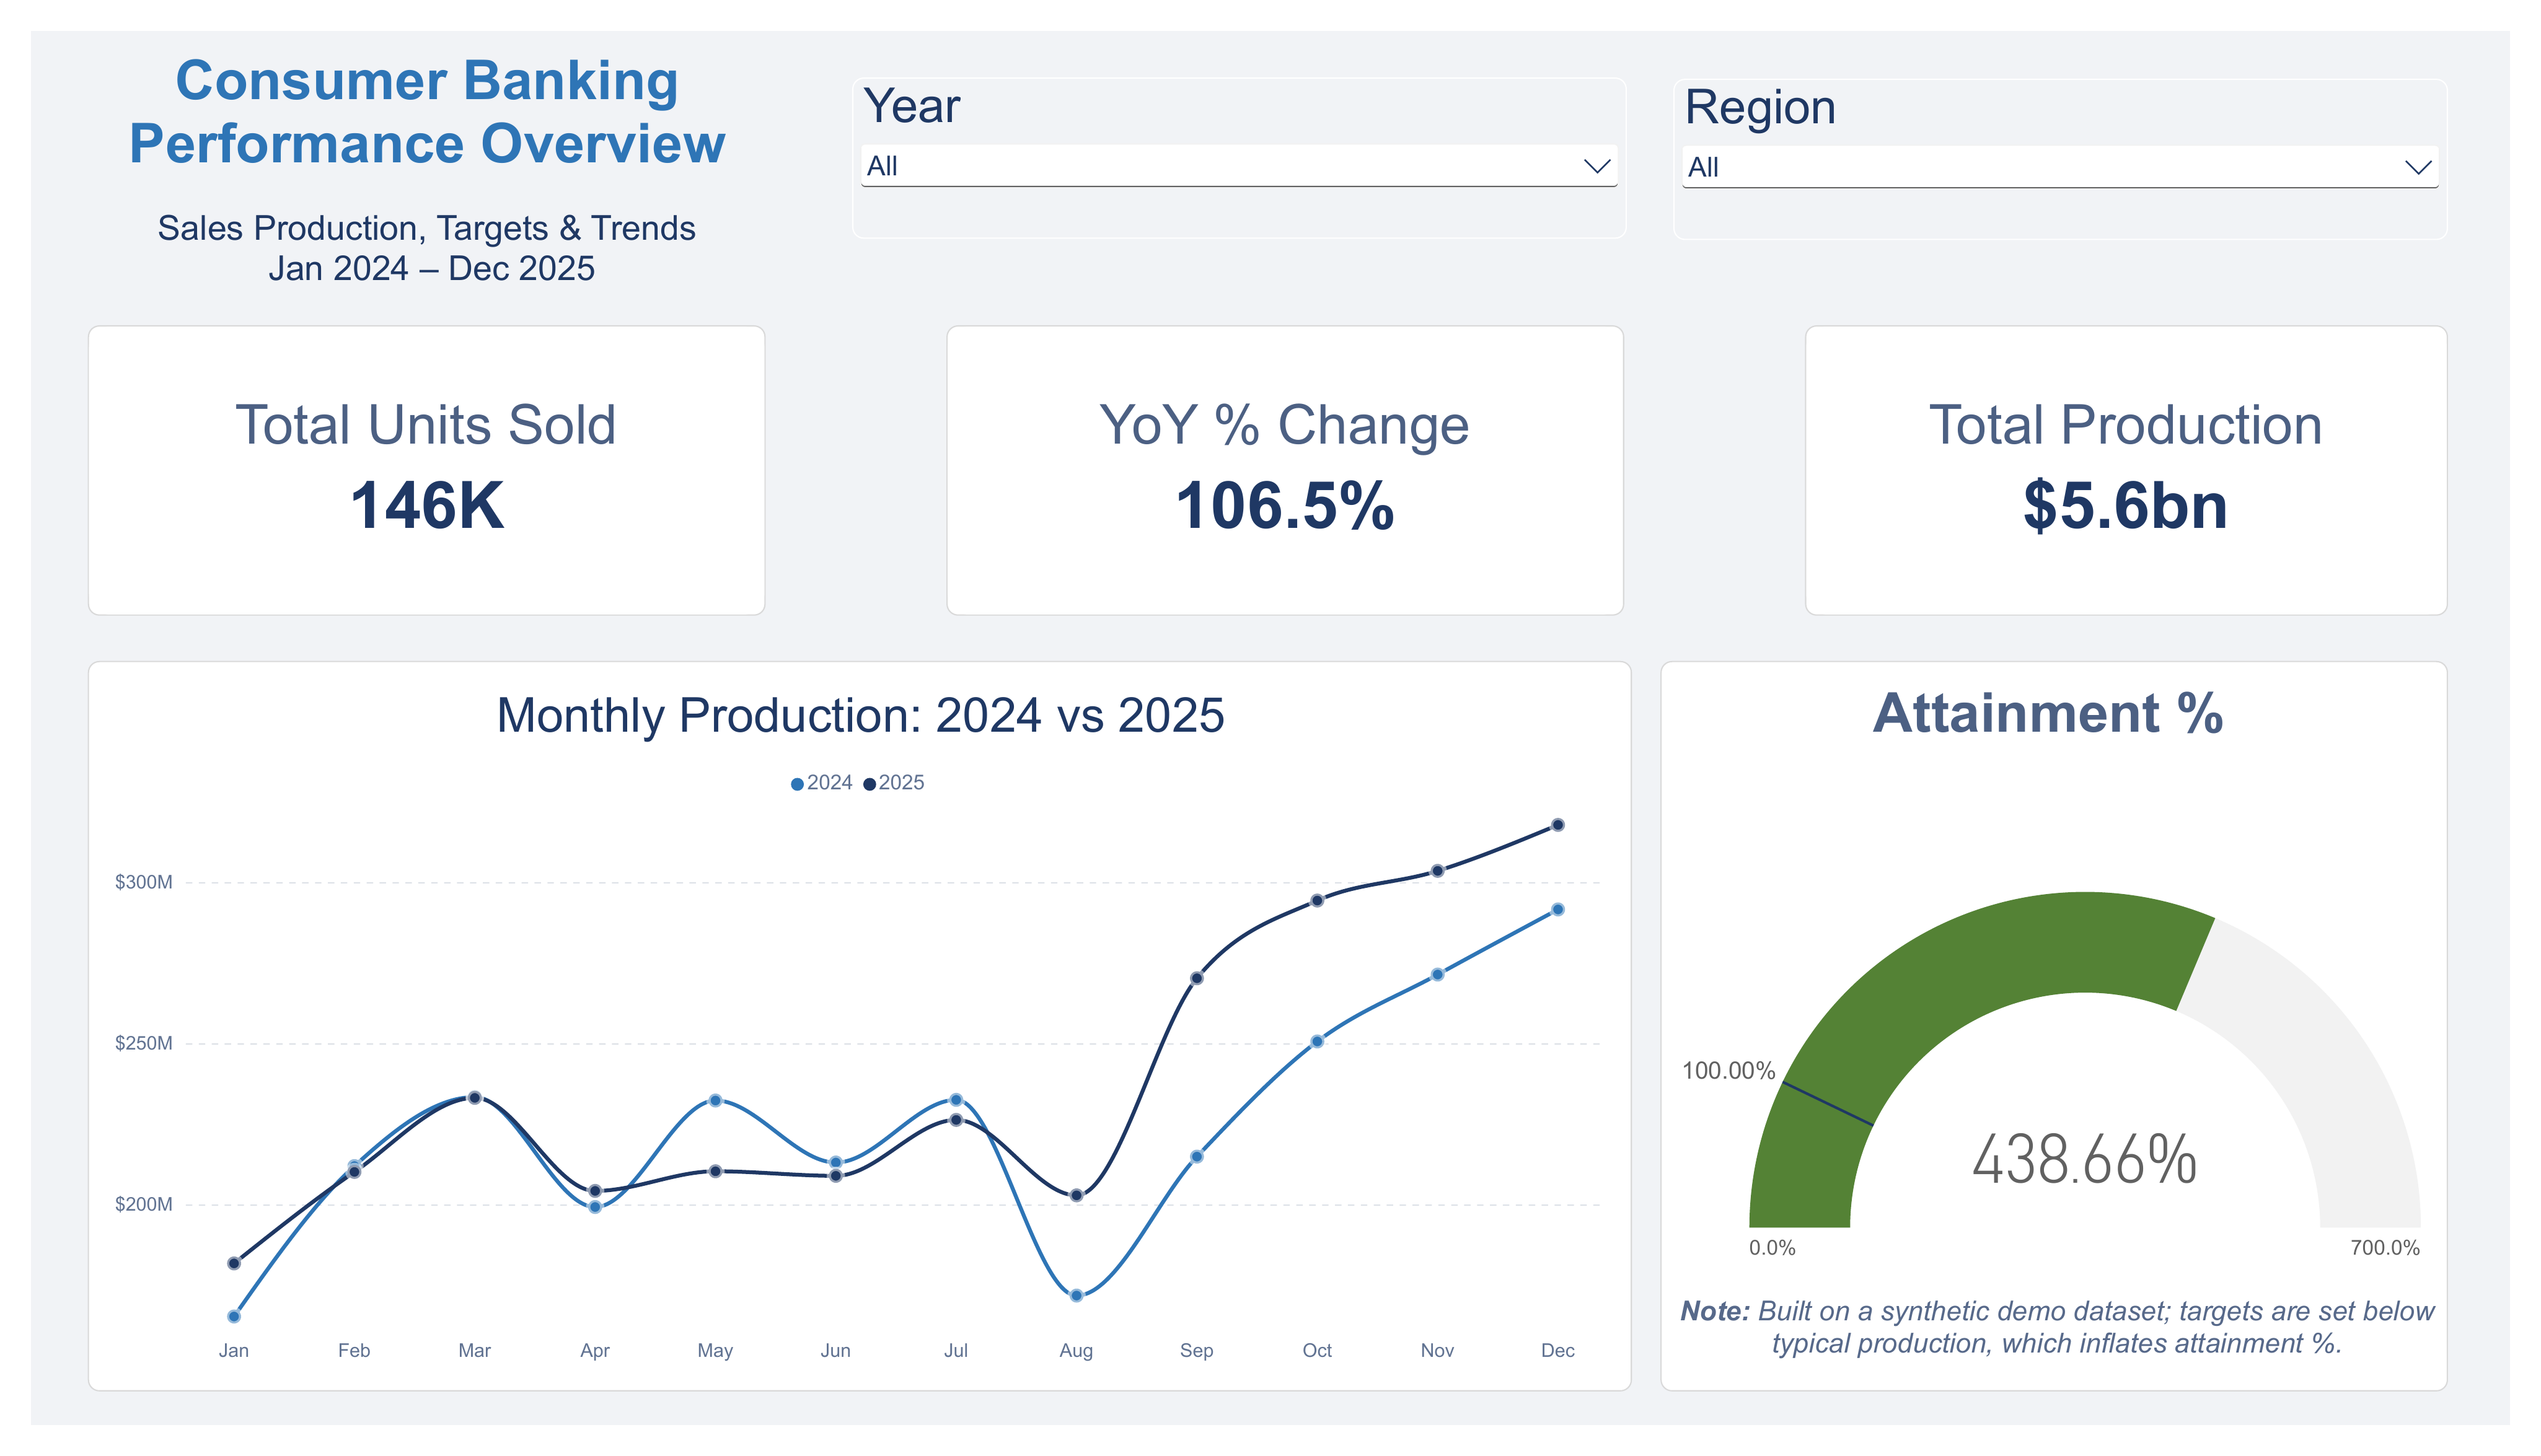Click the 700.0% gauge maximum label

tap(2385, 1248)
